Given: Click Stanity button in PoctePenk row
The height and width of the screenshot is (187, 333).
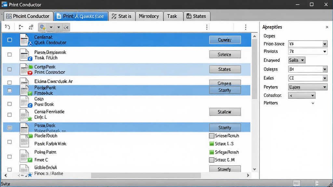Looking at the screenshot, I should click(225, 90).
